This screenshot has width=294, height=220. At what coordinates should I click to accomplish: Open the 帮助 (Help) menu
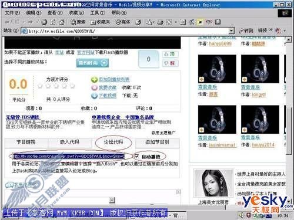tap(119, 13)
